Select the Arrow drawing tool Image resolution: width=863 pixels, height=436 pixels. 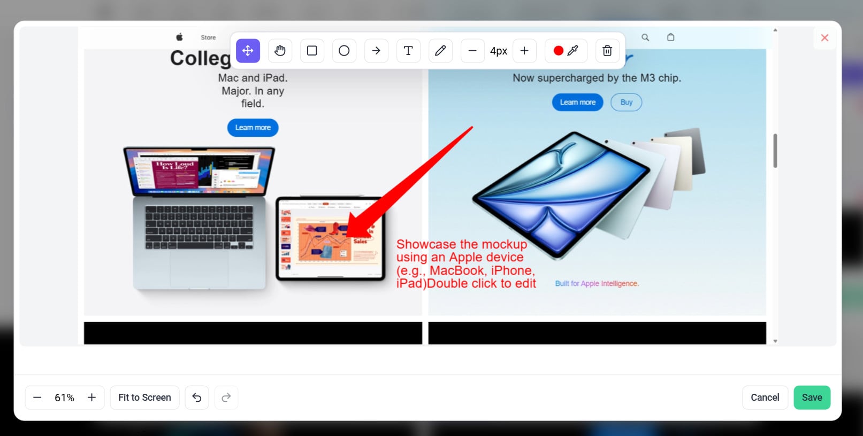[376, 51]
